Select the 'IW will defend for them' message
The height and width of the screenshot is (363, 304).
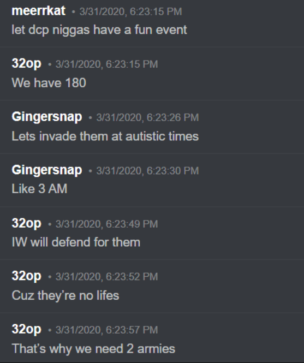click(x=76, y=242)
